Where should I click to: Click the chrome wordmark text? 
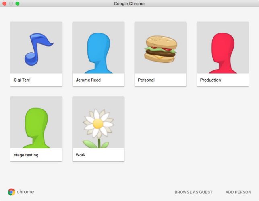pos(25,192)
